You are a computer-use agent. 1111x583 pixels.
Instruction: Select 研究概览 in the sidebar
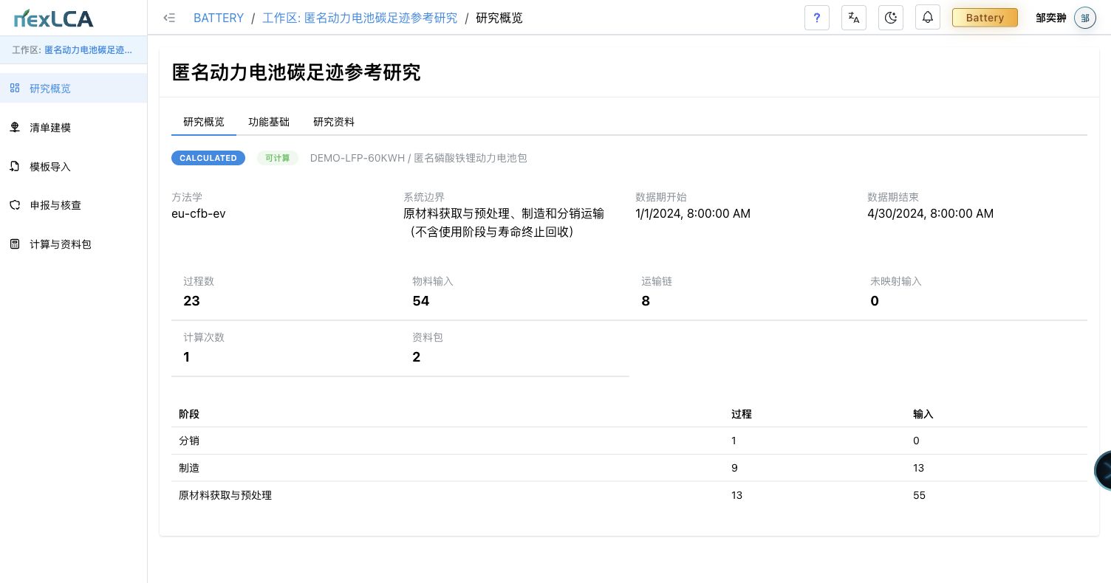click(74, 88)
